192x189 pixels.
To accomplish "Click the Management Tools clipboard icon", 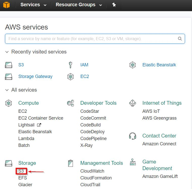I will pos(70,163).
